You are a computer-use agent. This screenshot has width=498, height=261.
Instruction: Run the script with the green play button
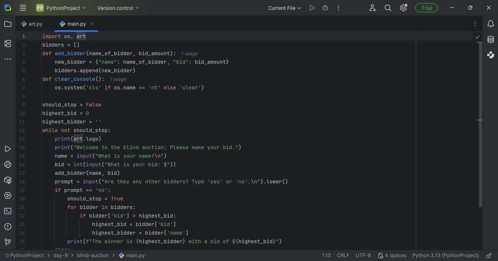click(x=312, y=7)
